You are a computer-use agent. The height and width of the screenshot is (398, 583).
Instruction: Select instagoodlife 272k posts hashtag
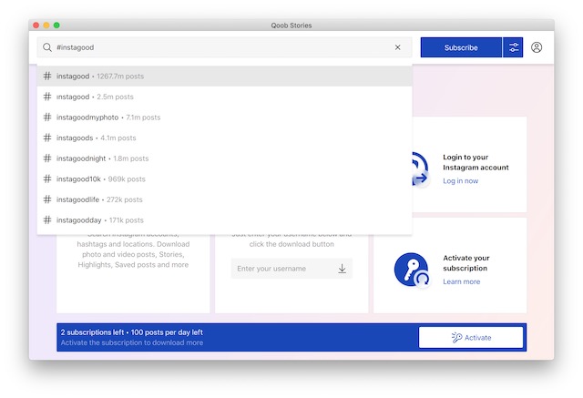pos(224,199)
